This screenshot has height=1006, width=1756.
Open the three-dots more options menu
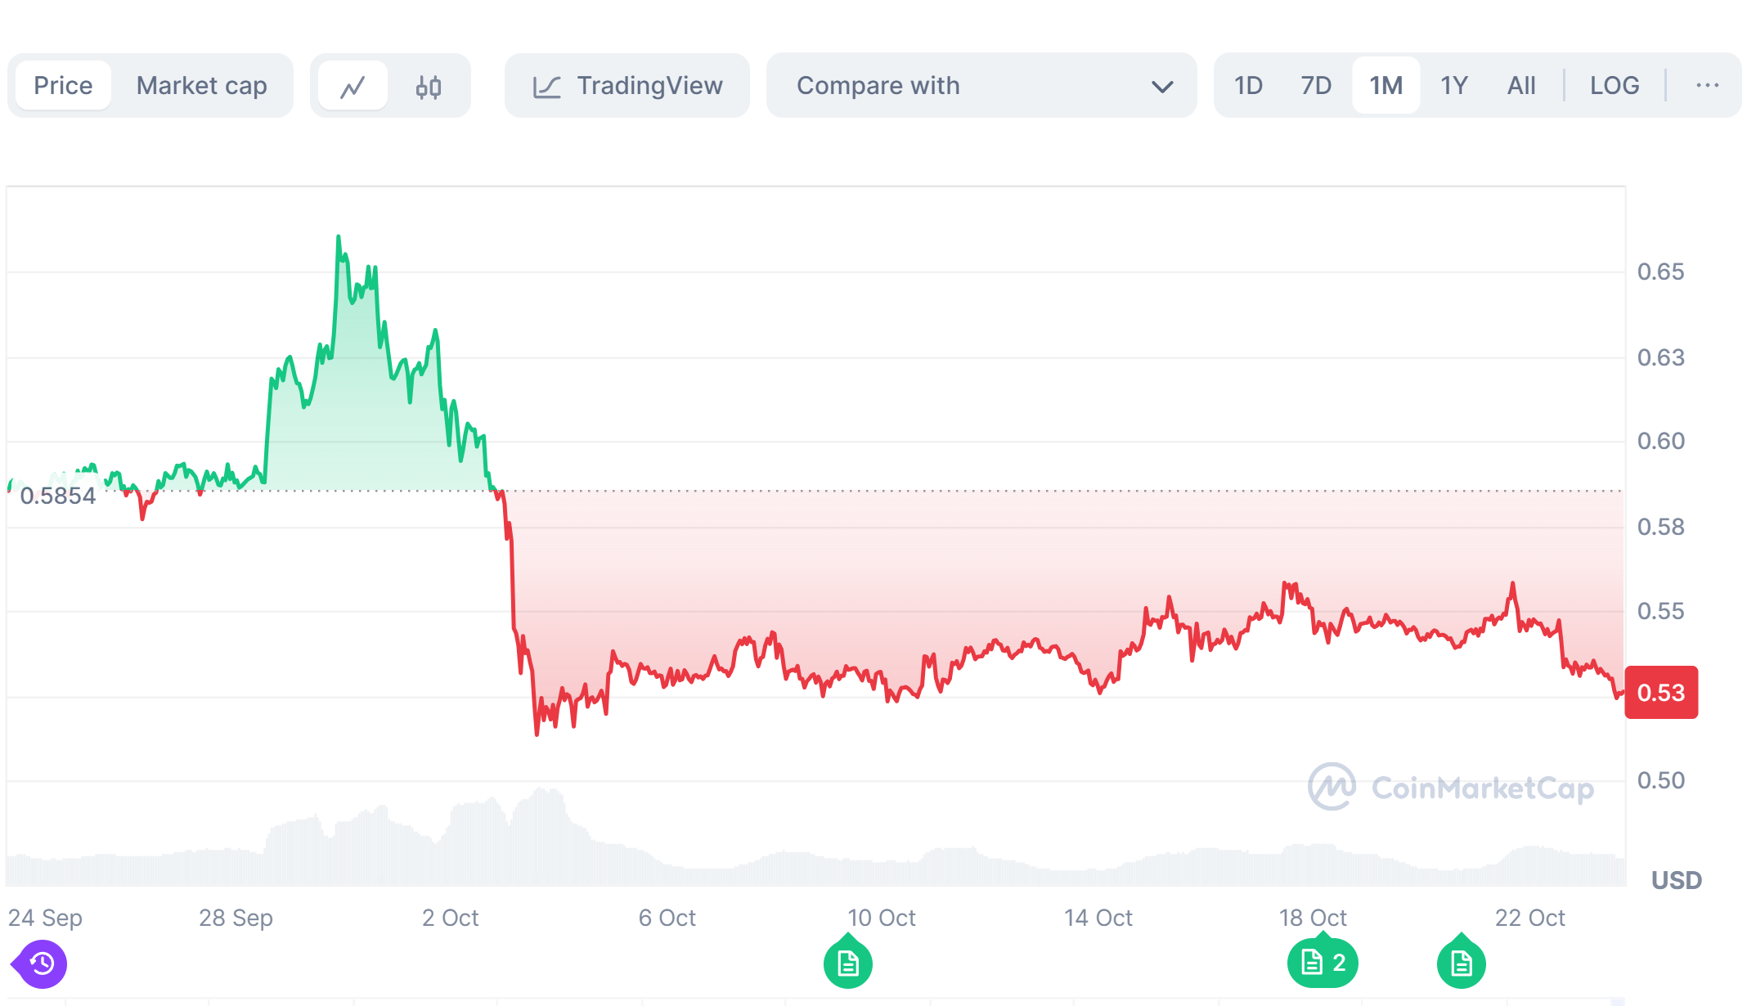(x=1707, y=85)
